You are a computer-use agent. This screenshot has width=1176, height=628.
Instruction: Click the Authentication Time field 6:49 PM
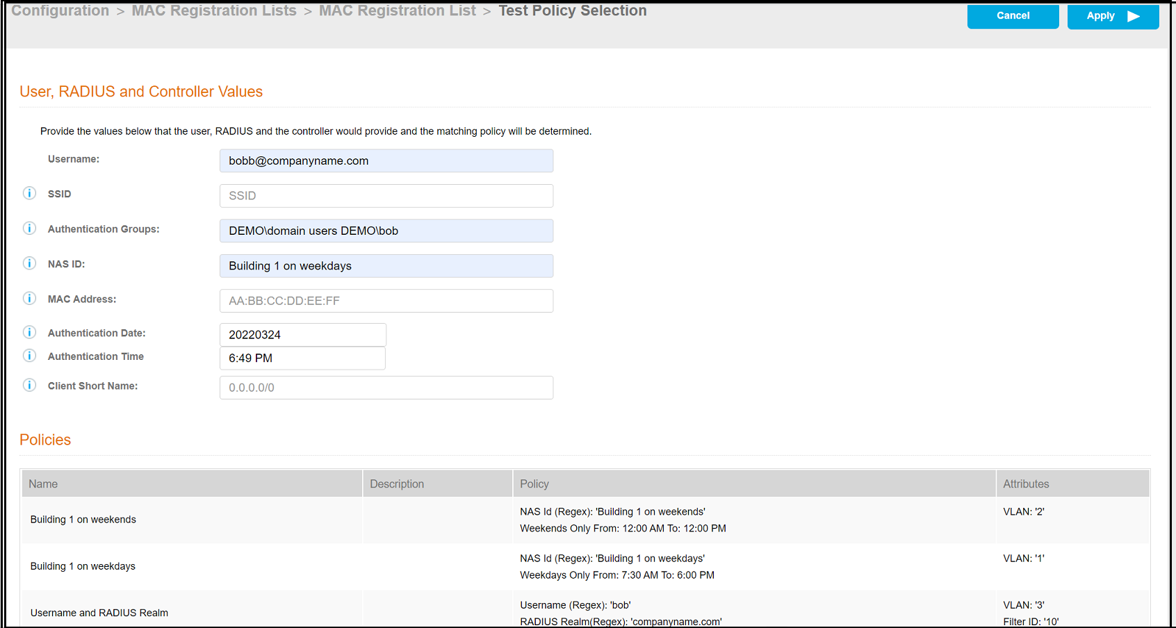point(303,358)
